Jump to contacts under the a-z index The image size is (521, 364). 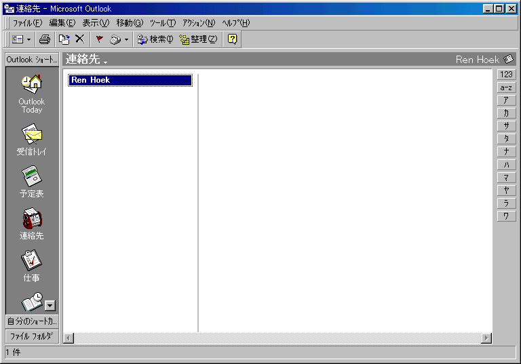click(506, 87)
